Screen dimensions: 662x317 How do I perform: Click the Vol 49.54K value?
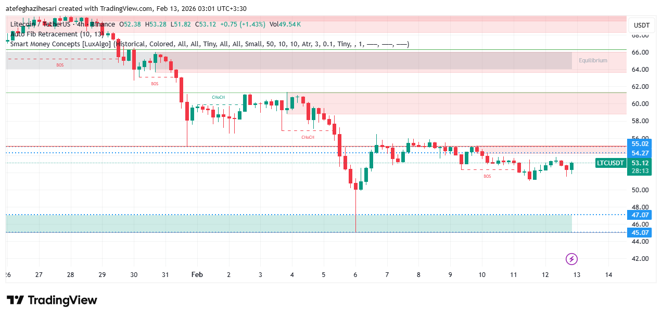click(x=285, y=24)
